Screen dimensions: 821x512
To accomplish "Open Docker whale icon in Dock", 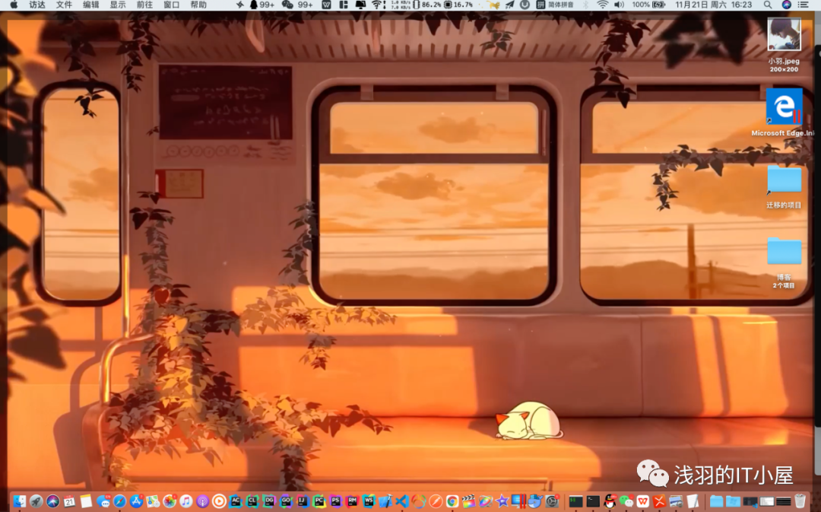I will click(x=535, y=501).
